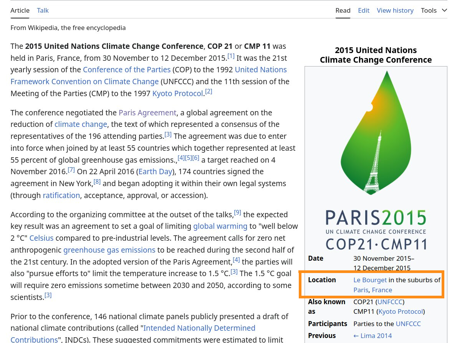Image resolution: width=452 pixels, height=343 pixels.
Task: Open the Conference of the Parties link
Action: [127, 70]
